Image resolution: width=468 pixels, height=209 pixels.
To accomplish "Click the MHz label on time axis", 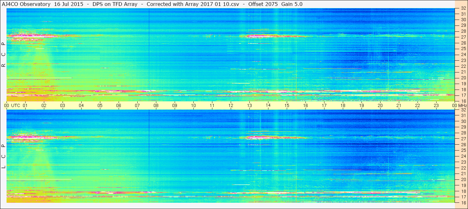I will (x=462, y=106).
